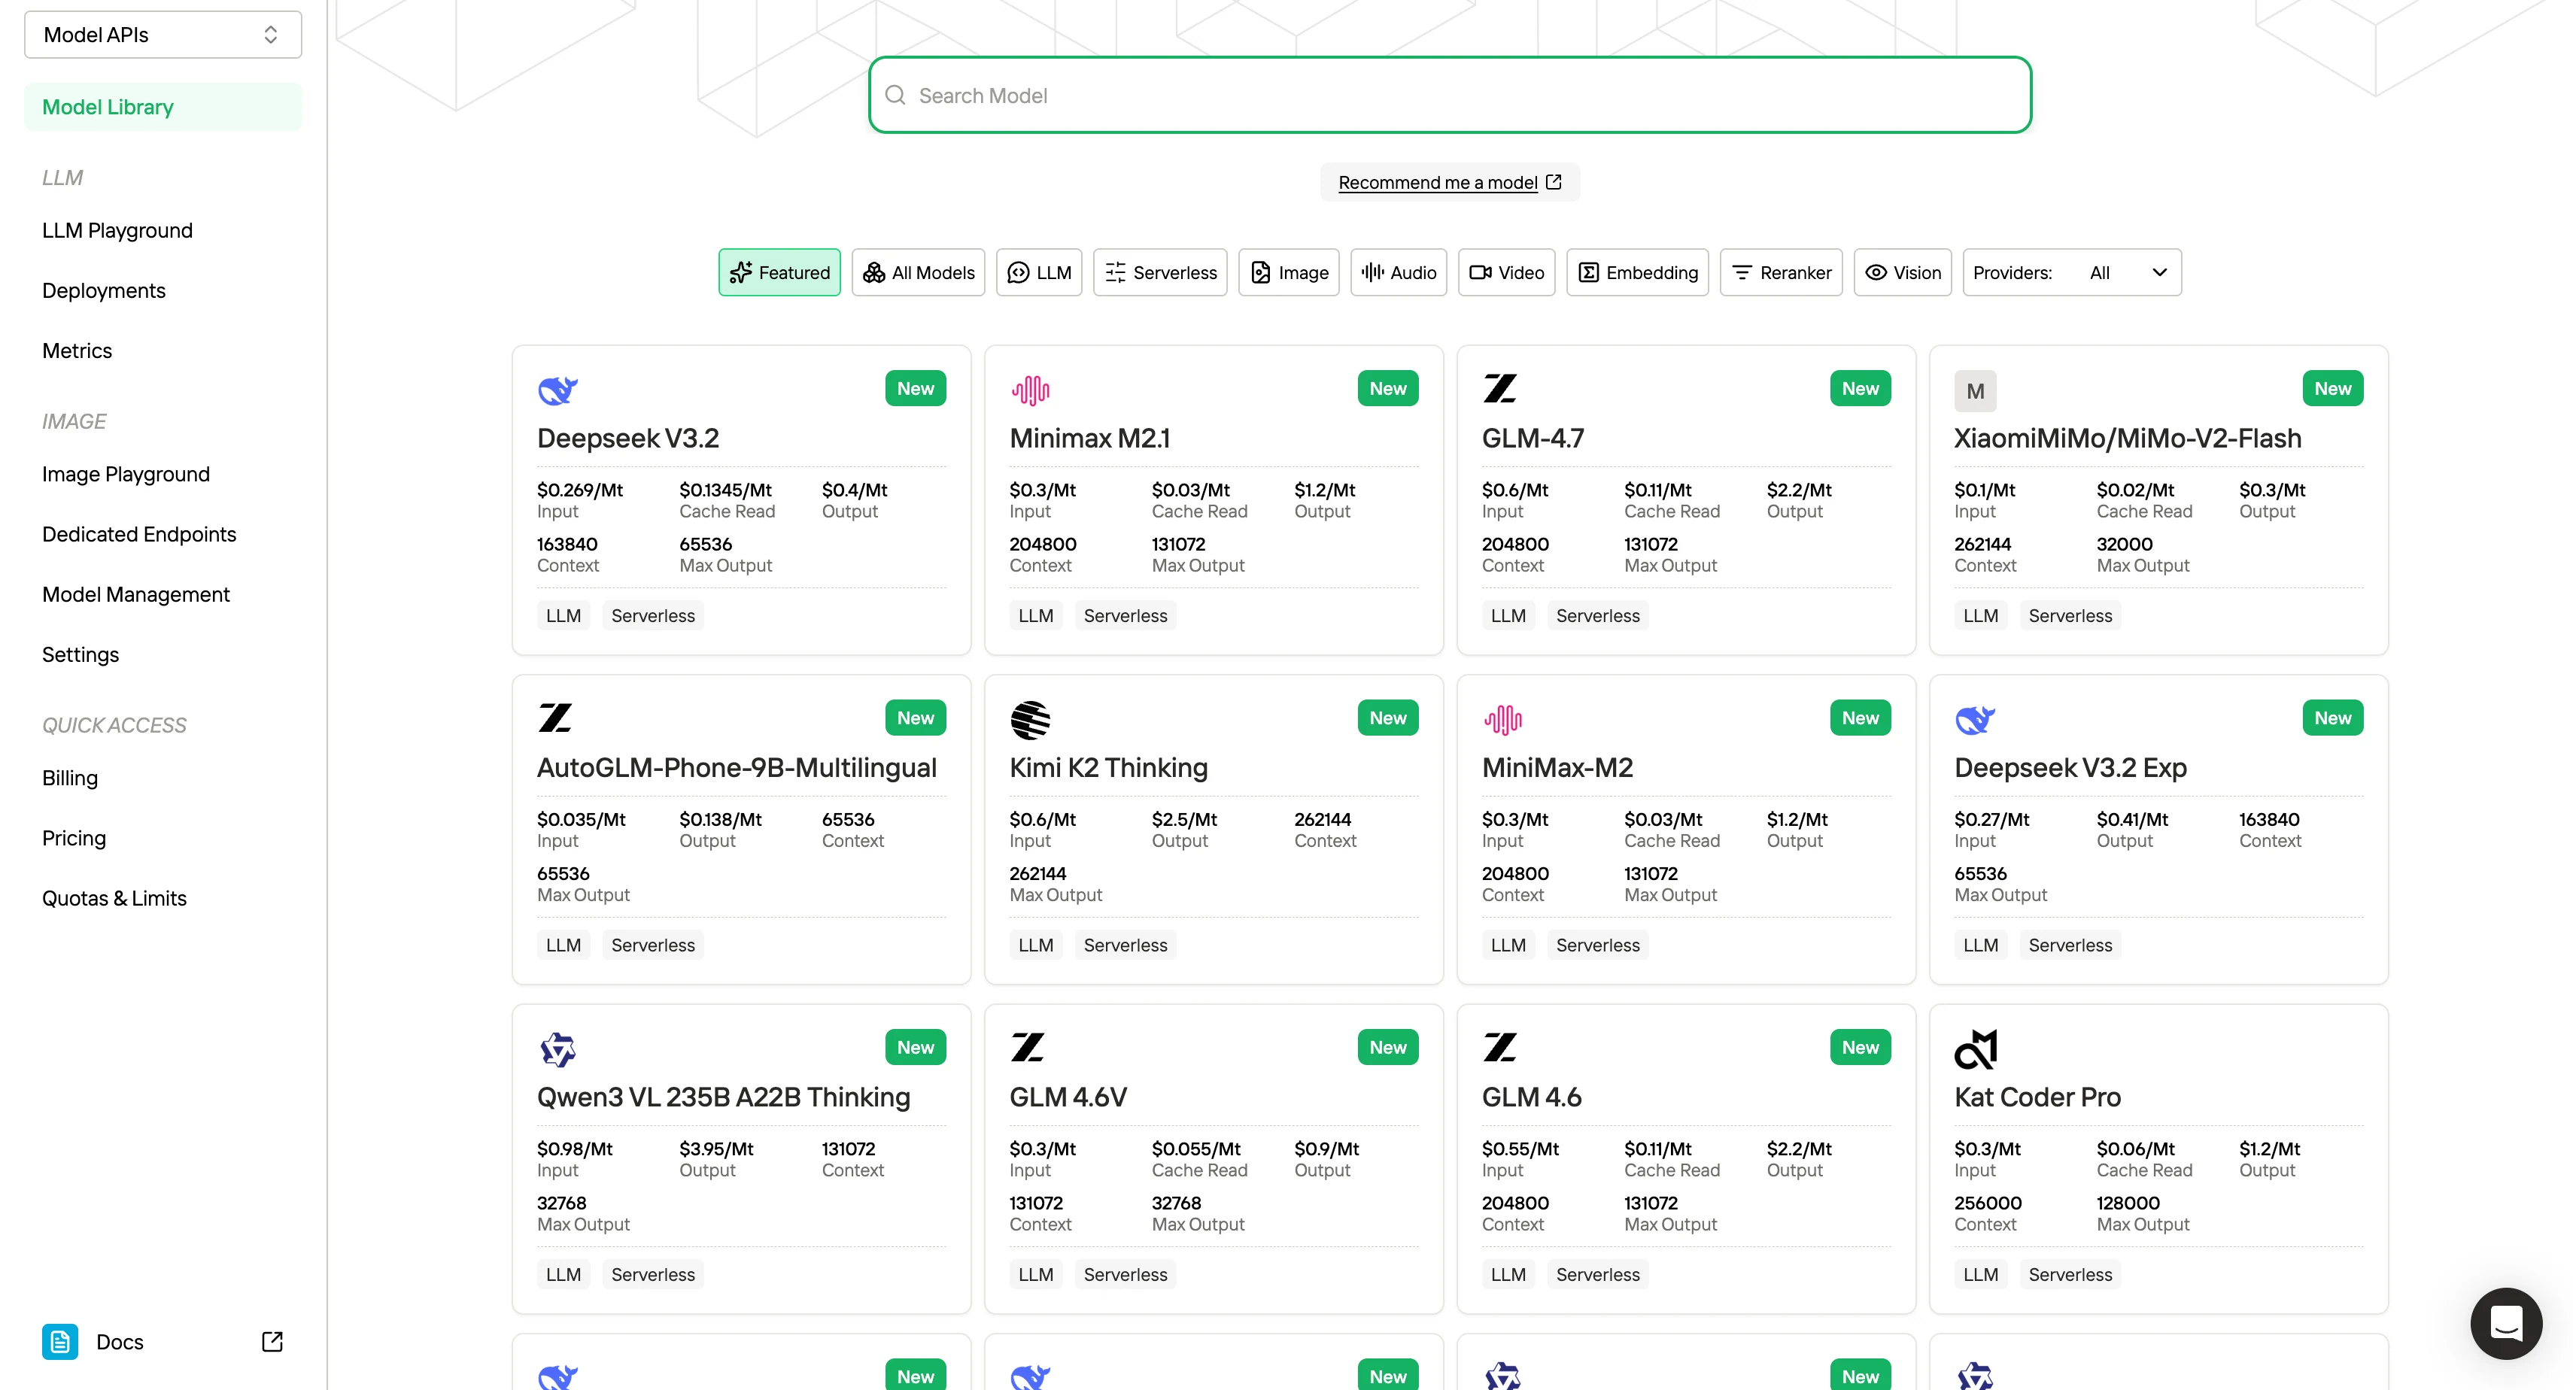The image size is (2573, 1390).
Task: Choose the Reranker filter
Action: (1781, 272)
